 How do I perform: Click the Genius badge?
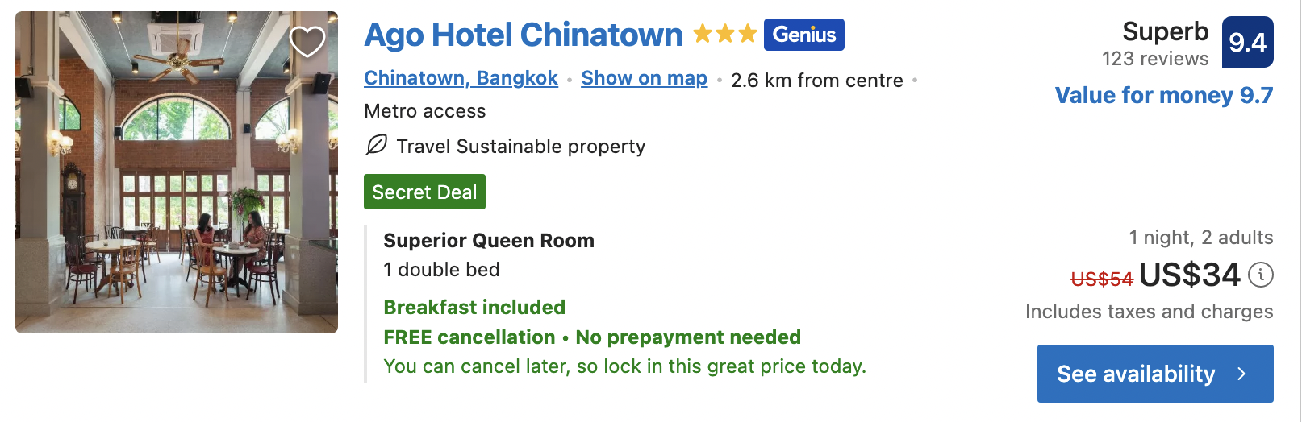point(803,35)
